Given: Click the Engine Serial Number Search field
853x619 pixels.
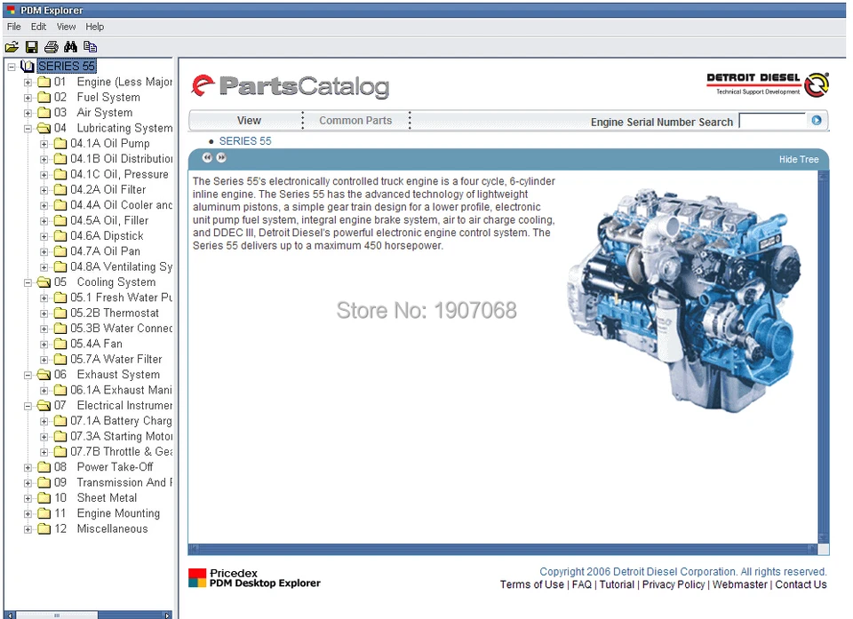Looking at the screenshot, I should (772, 121).
